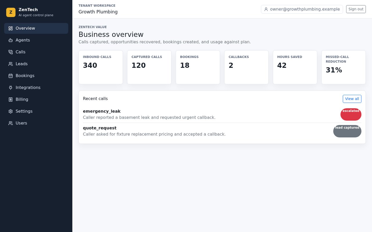This screenshot has width=372, height=232.
Task: Click the Business overview heading
Action: click(x=111, y=35)
